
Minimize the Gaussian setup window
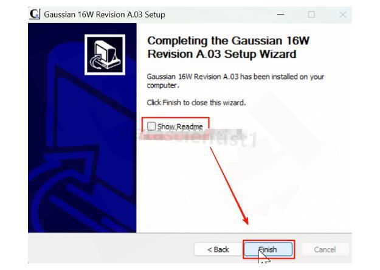281,15
